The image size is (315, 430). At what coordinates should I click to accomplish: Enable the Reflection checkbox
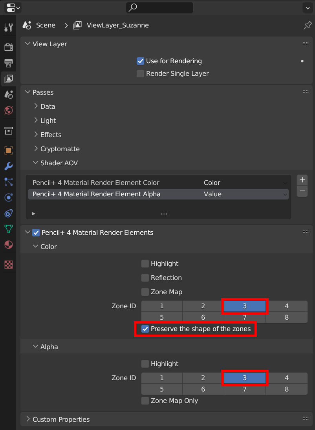pyautogui.click(x=145, y=278)
